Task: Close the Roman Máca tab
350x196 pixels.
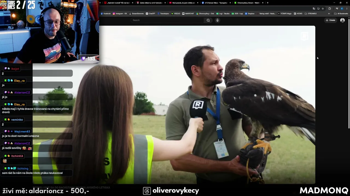Action: (x=230, y=3)
